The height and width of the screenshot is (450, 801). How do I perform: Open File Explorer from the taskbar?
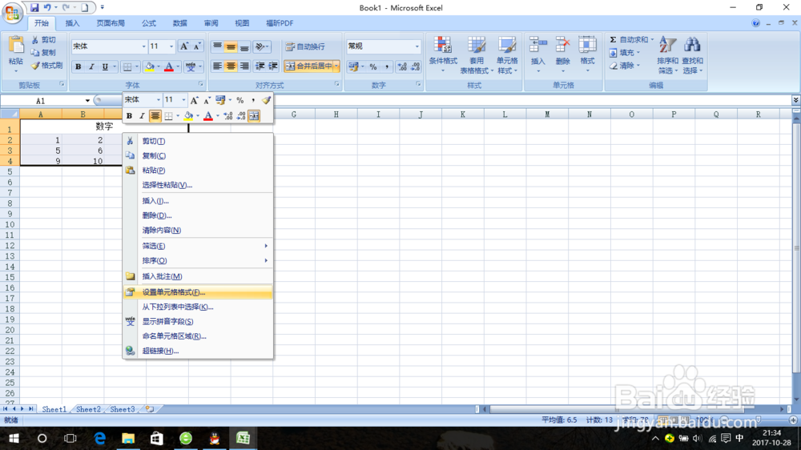coord(127,438)
